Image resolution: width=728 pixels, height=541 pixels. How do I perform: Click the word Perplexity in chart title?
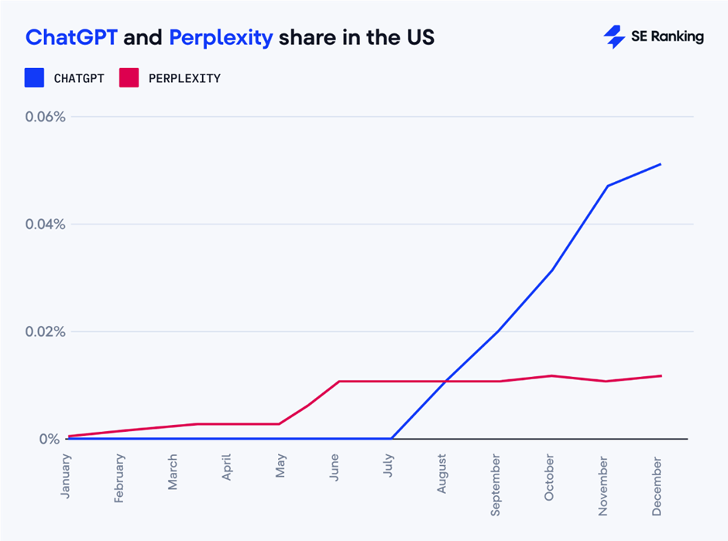coord(221,37)
